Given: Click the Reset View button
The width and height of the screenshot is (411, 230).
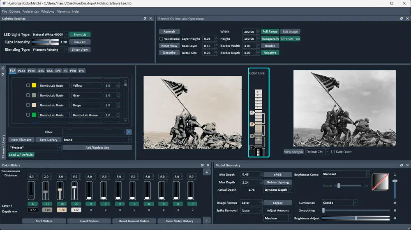Looking at the screenshot, I should [x=169, y=46].
